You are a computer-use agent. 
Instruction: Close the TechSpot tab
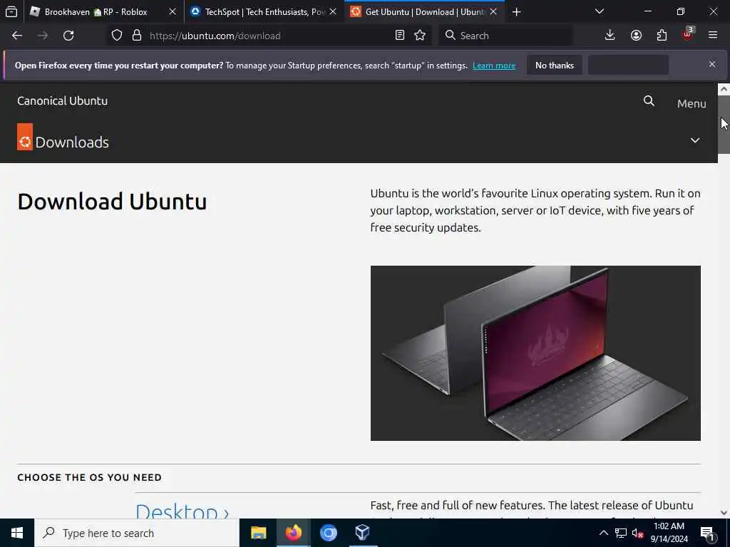tap(333, 12)
